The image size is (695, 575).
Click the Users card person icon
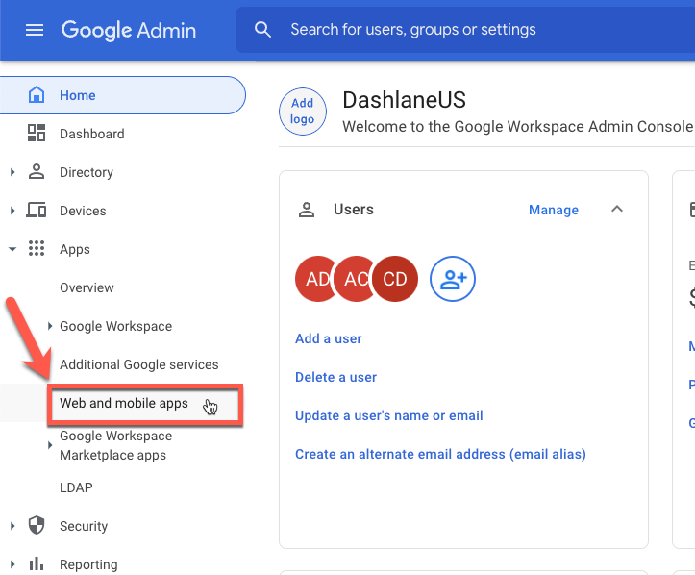pos(307,210)
